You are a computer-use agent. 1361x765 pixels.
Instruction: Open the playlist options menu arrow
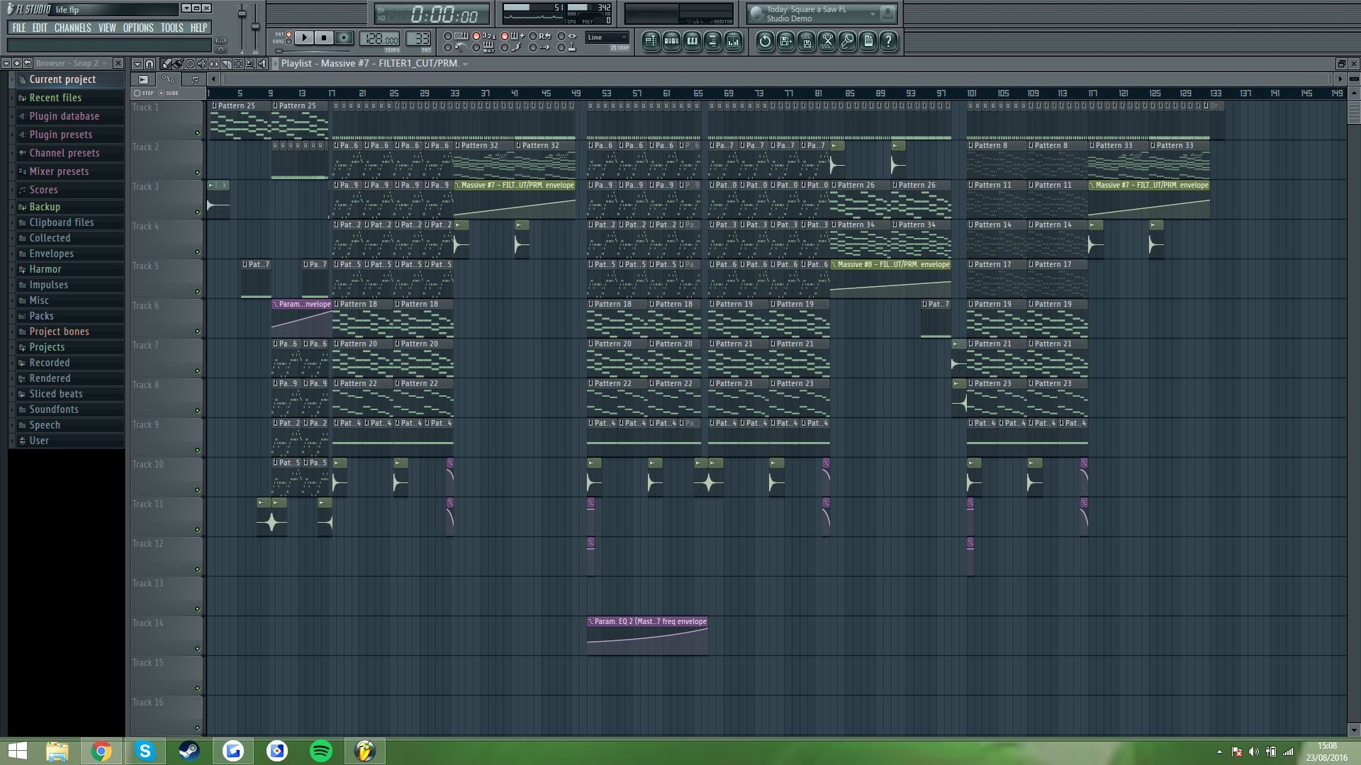pos(138,64)
